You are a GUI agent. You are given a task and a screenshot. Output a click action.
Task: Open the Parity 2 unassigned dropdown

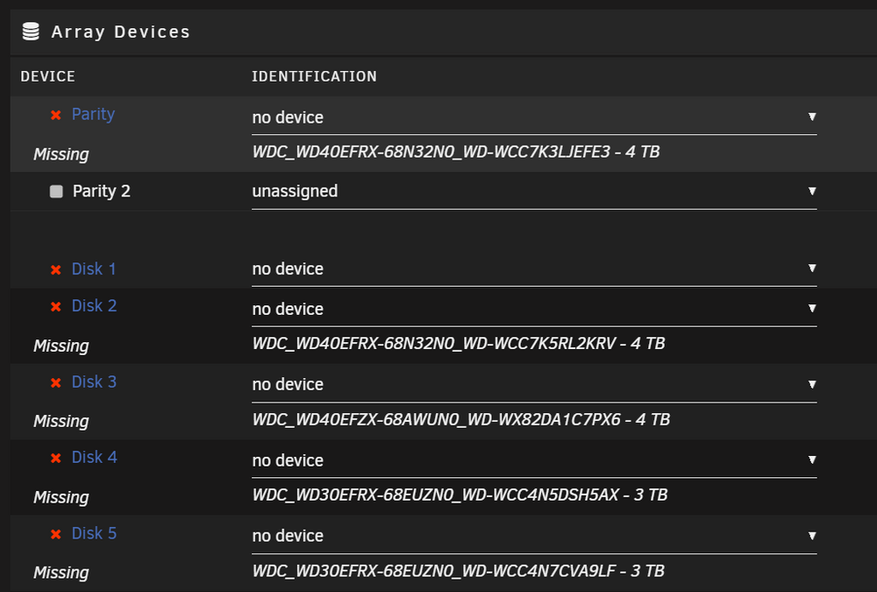click(x=534, y=191)
